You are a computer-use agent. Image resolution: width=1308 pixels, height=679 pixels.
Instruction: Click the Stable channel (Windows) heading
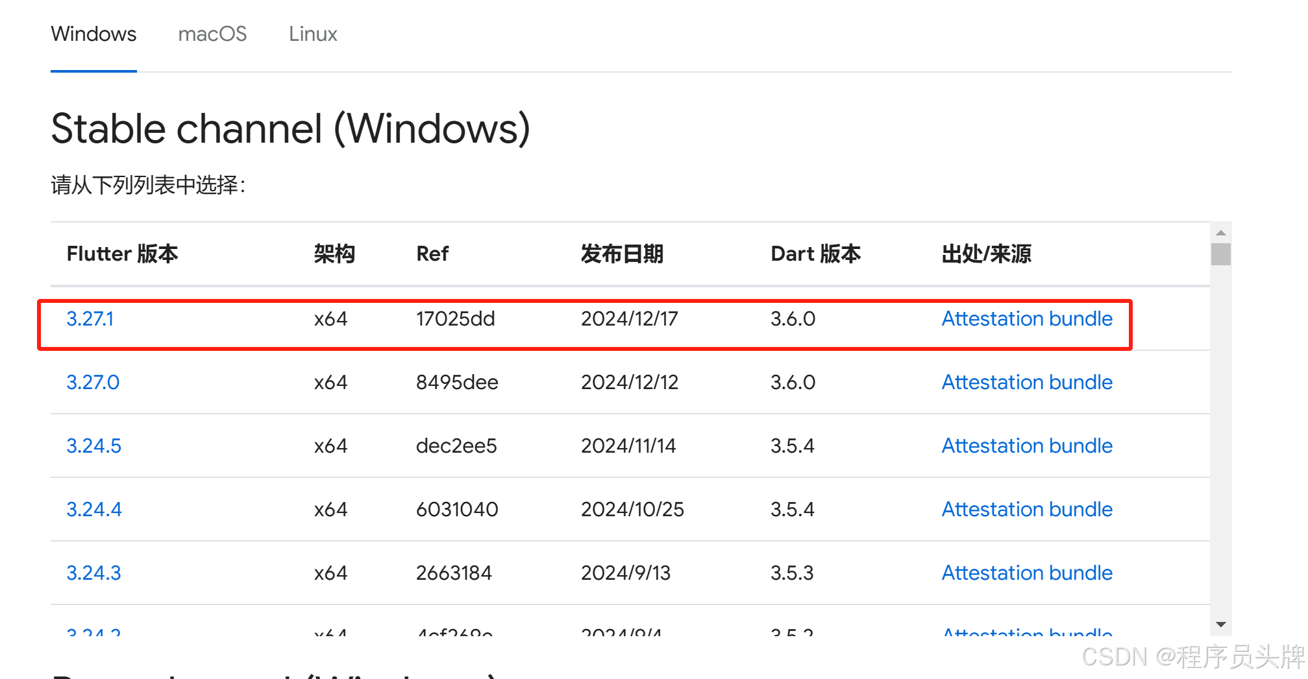(x=291, y=128)
